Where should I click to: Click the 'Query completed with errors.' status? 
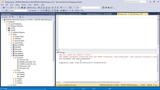pyautogui.click(x=67, y=85)
